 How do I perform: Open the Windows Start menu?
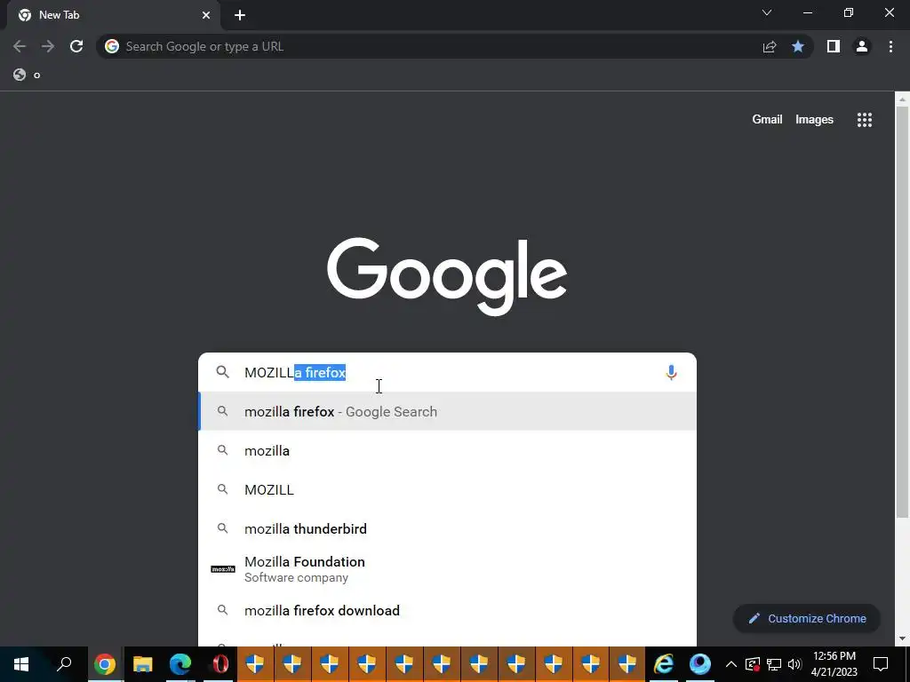pyautogui.click(x=21, y=664)
